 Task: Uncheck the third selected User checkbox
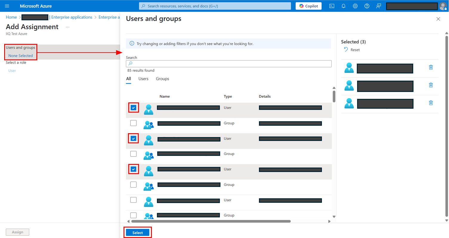point(133,169)
